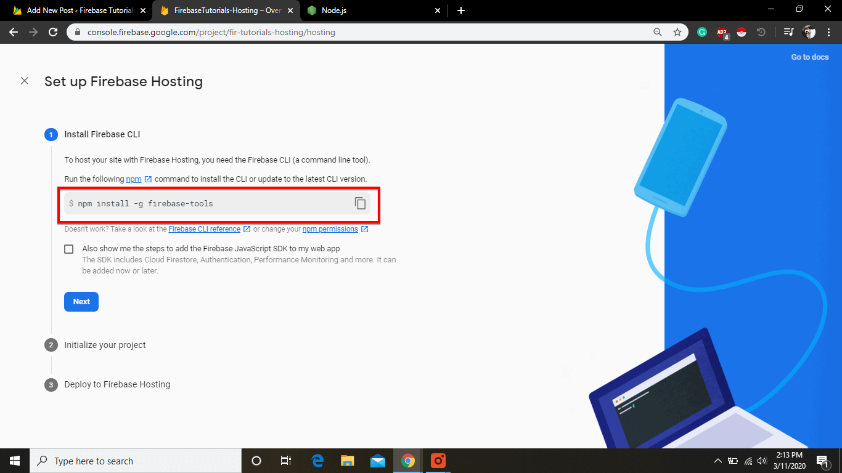Screen dimensions: 842x473
Task: Click the Type here to search box
Action: pos(136,461)
